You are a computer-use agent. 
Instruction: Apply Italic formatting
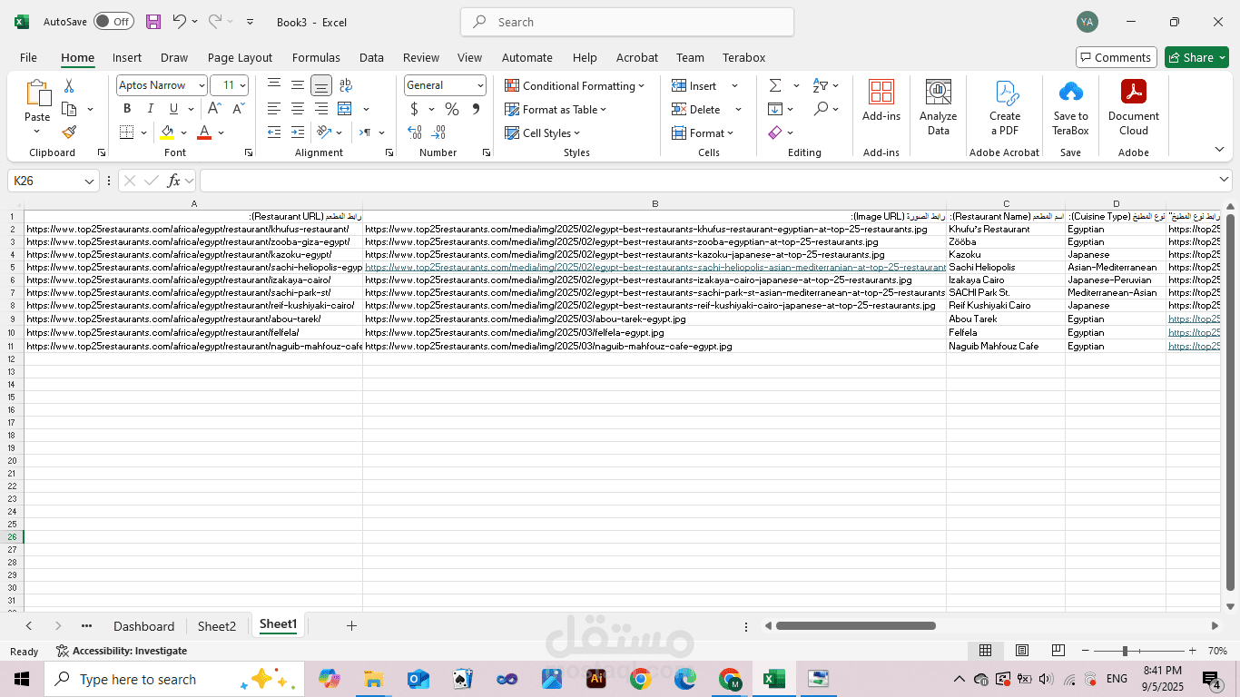point(151,109)
